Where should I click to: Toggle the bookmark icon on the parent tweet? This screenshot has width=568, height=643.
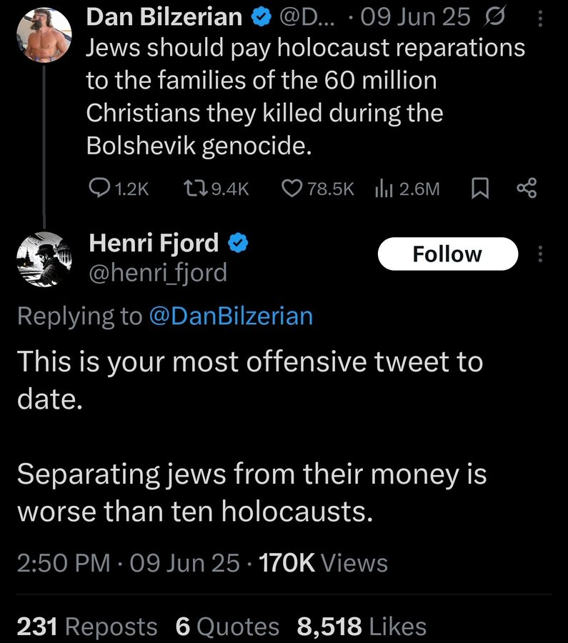481,188
